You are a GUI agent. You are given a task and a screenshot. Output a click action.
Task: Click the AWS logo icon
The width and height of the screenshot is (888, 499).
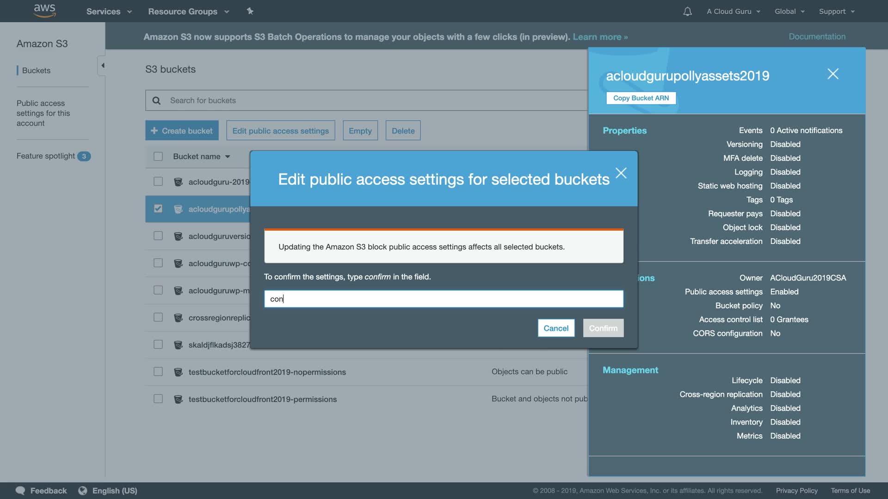(45, 11)
